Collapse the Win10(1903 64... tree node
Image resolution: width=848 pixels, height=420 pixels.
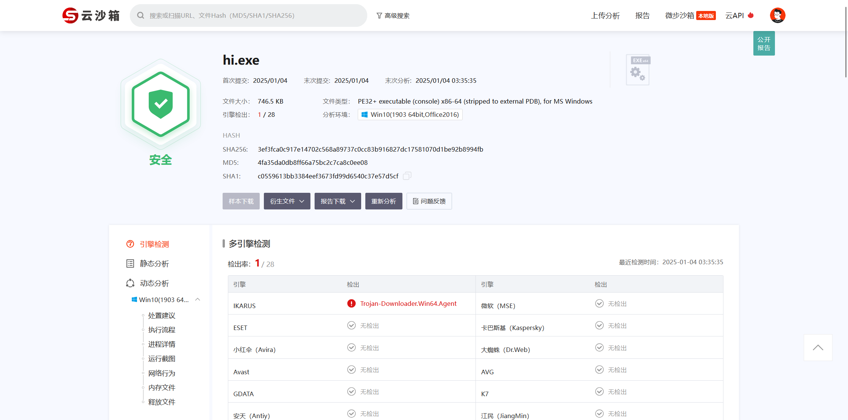(x=198, y=299)
